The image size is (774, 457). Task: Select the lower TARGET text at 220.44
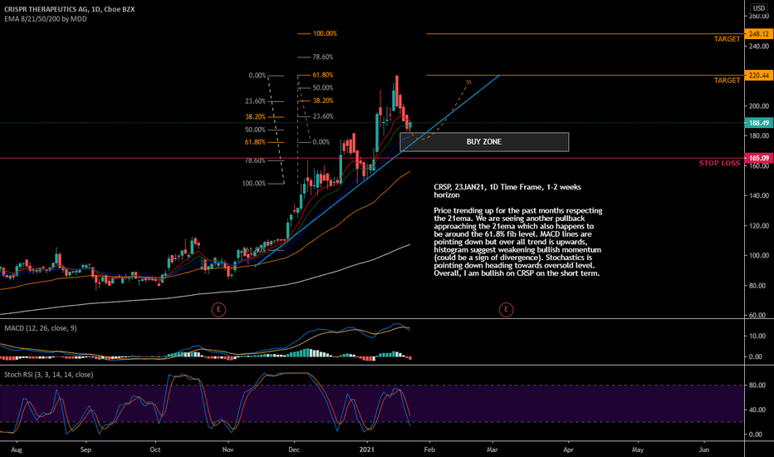click(727, 81)
